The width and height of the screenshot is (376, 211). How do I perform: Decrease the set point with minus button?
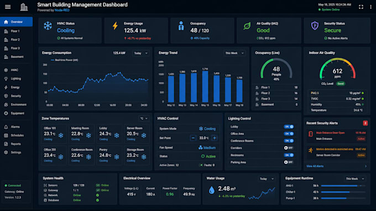click(x=193, y=138)
